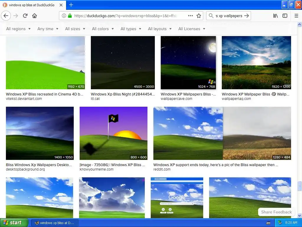The width and height of the screenshot is (302, 227).
Task: Click the Share Feedback button
Action: click(276, 212)
